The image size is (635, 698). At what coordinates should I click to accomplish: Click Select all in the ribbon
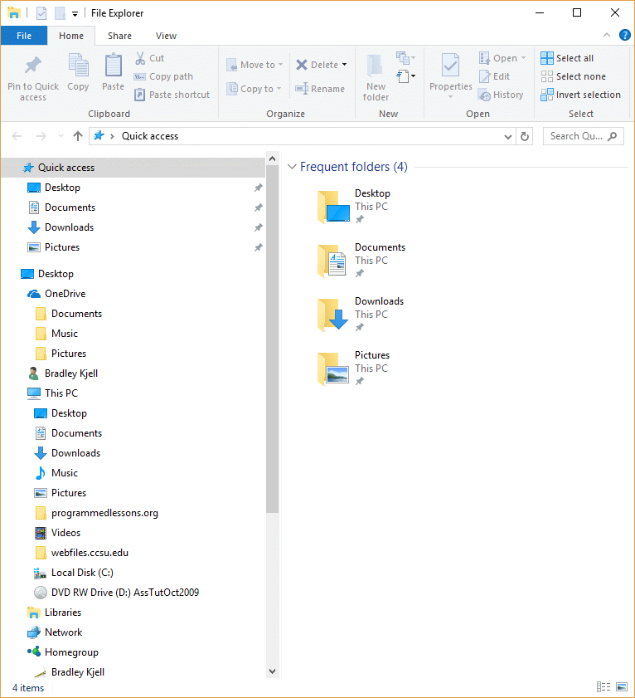click(567, 58)
